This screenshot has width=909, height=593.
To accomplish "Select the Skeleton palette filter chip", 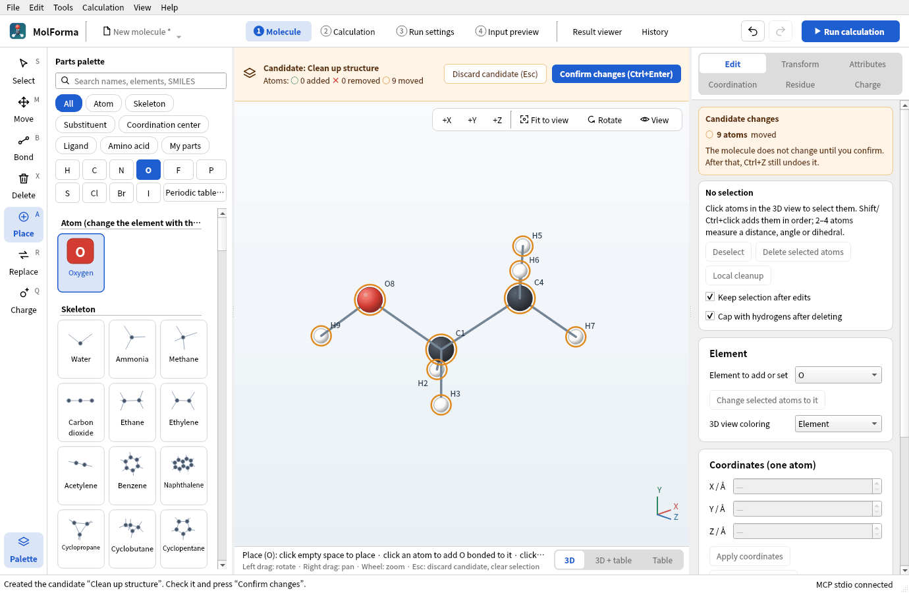I will coord(150,103).
